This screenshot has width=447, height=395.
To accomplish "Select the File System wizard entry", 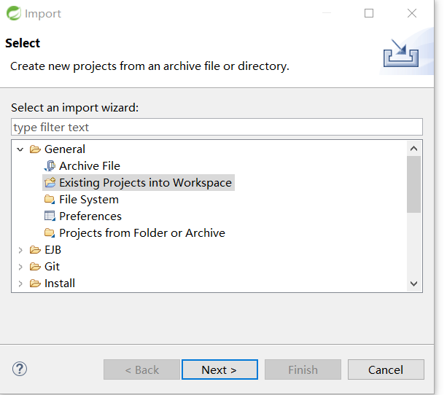I will [89, 200].
